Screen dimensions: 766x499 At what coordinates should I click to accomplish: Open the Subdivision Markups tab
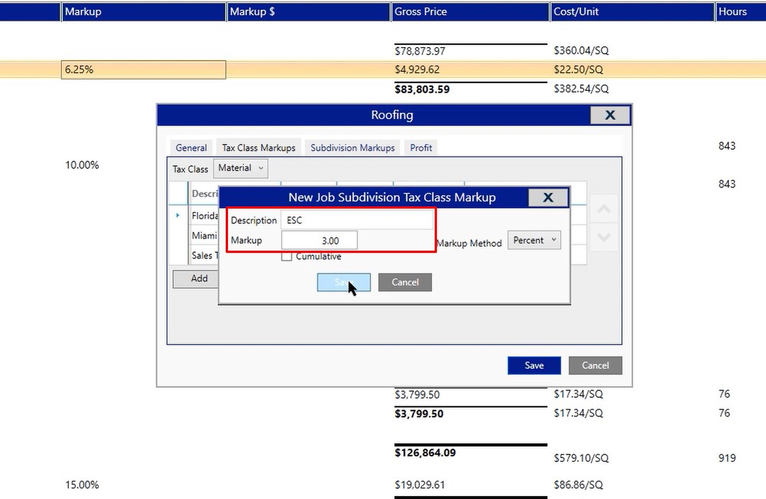tap(353, 147)
